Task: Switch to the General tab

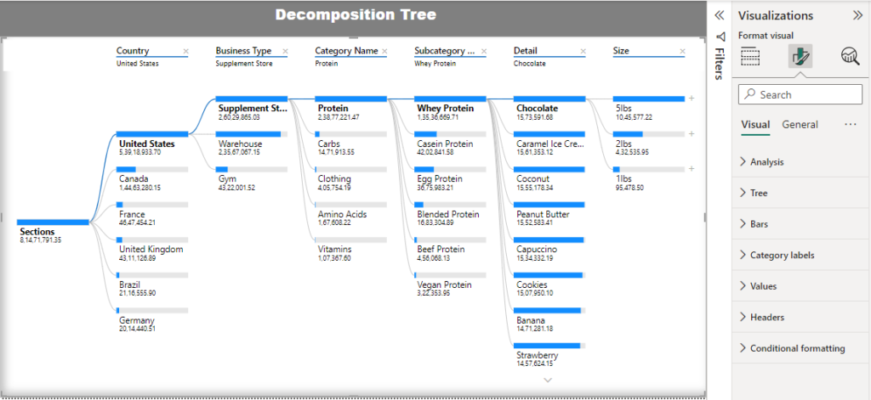Action: pyautogui.click(x=800, y=124)
